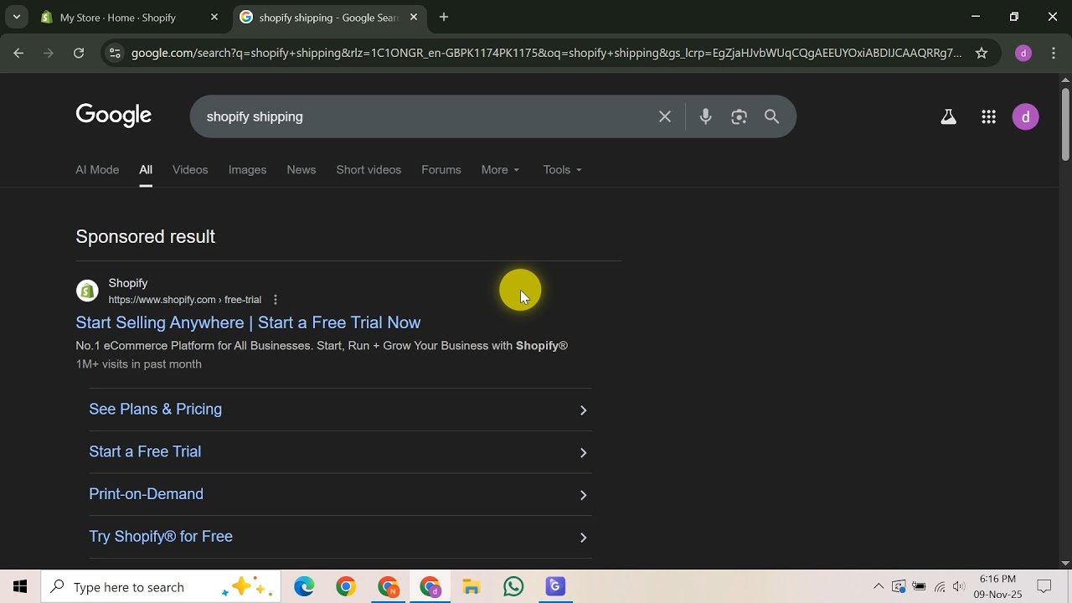This screenshot has width=1072, height=603.
Task: Open the Chrome profile button
Action: (1023, 53)
